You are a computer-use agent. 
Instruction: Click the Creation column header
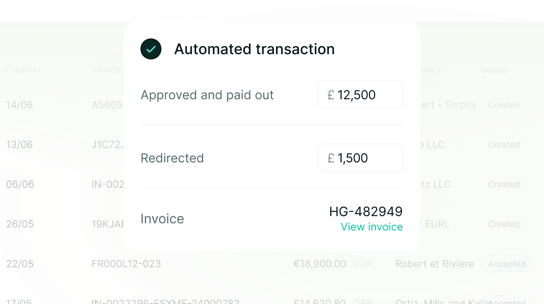tap(22, 70)
